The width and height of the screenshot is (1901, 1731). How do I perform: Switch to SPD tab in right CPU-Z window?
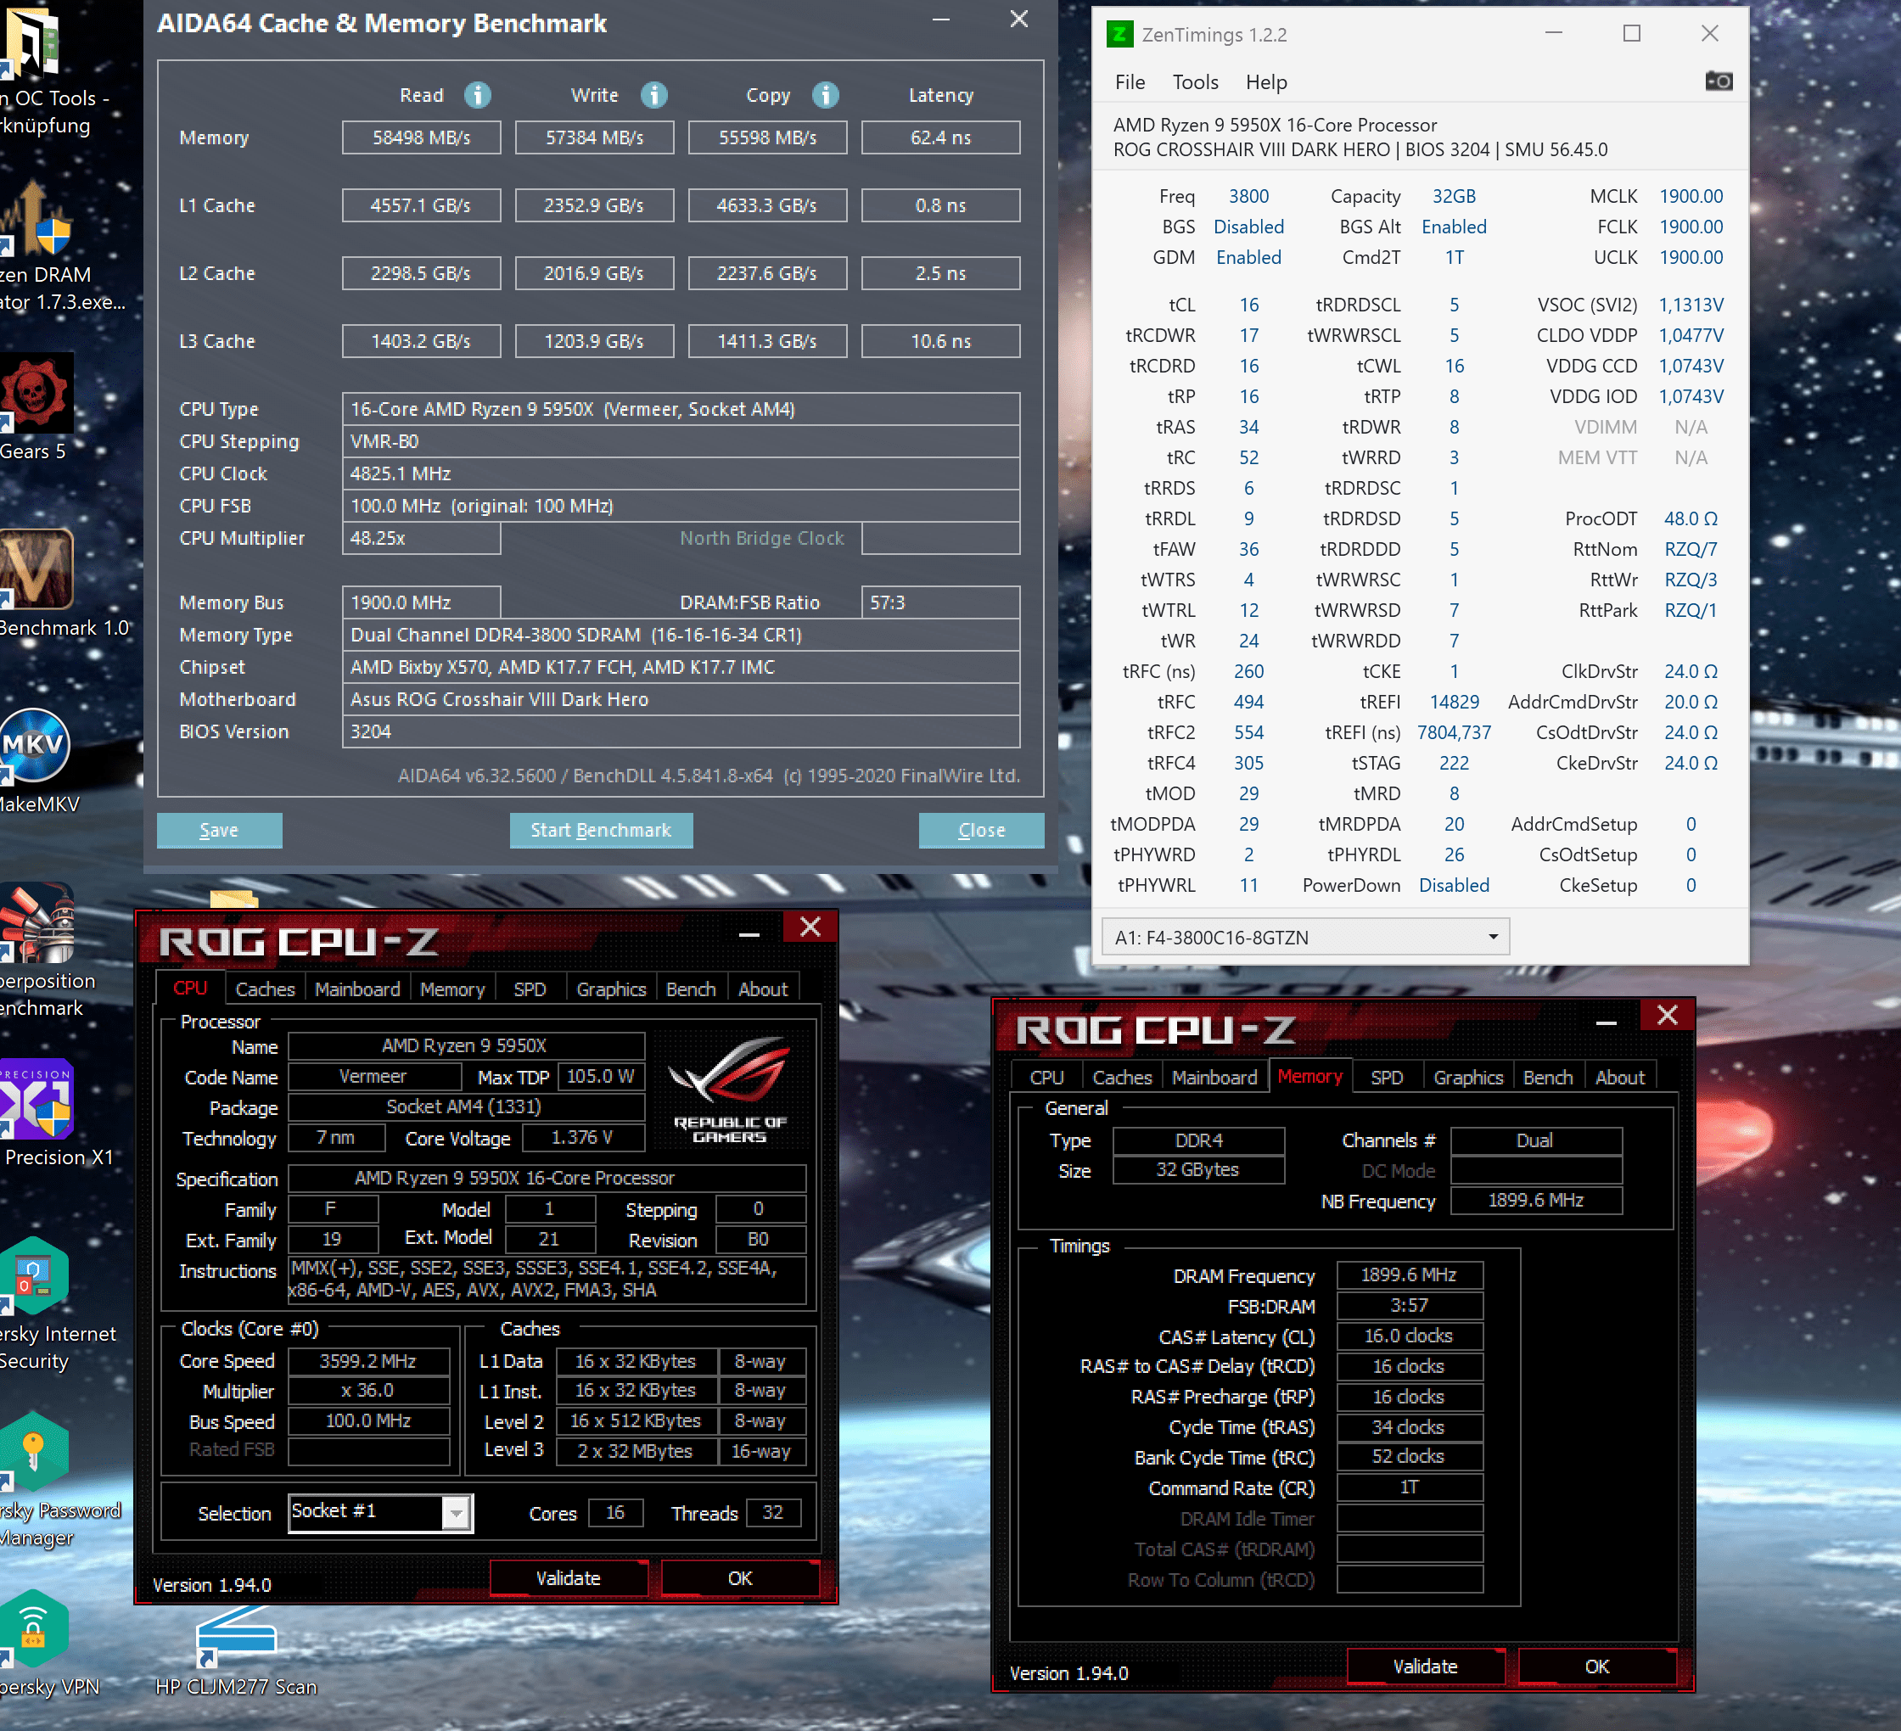click(x=1386, y=1078)
